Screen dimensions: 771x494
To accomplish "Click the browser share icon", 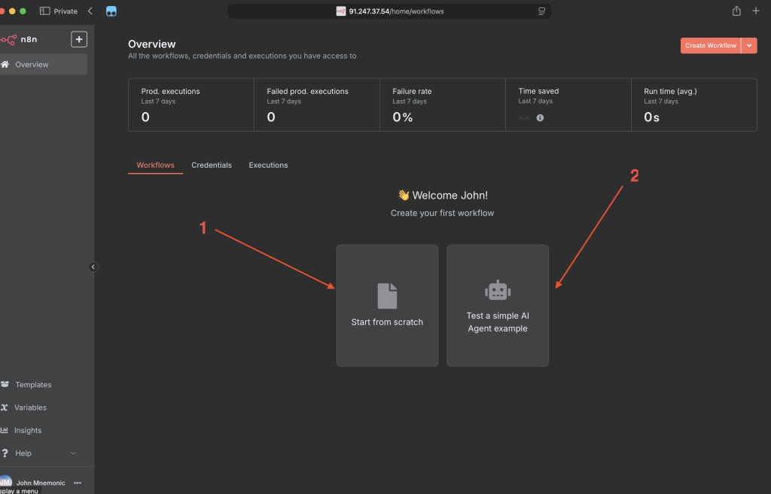I will tap(736, 11).
